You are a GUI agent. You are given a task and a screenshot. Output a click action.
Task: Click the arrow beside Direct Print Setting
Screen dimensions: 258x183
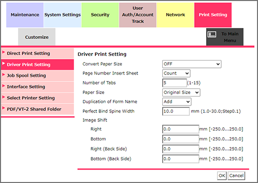point(3,52)
